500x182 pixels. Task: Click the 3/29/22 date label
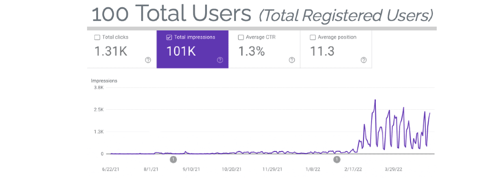coord(394,169)
